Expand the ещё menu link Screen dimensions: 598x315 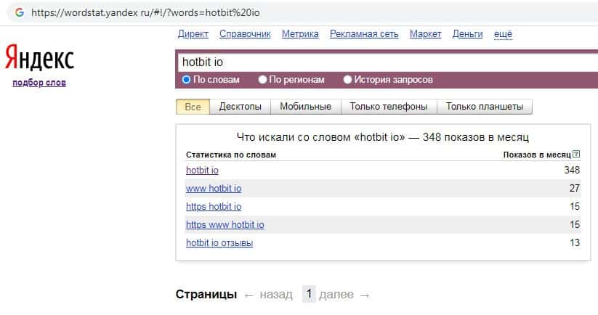[503, 34]
